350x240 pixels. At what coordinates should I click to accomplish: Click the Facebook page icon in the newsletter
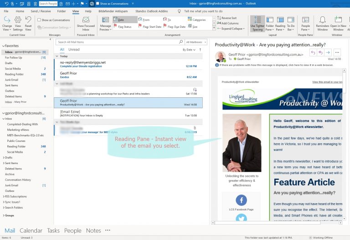coord(241,200)
